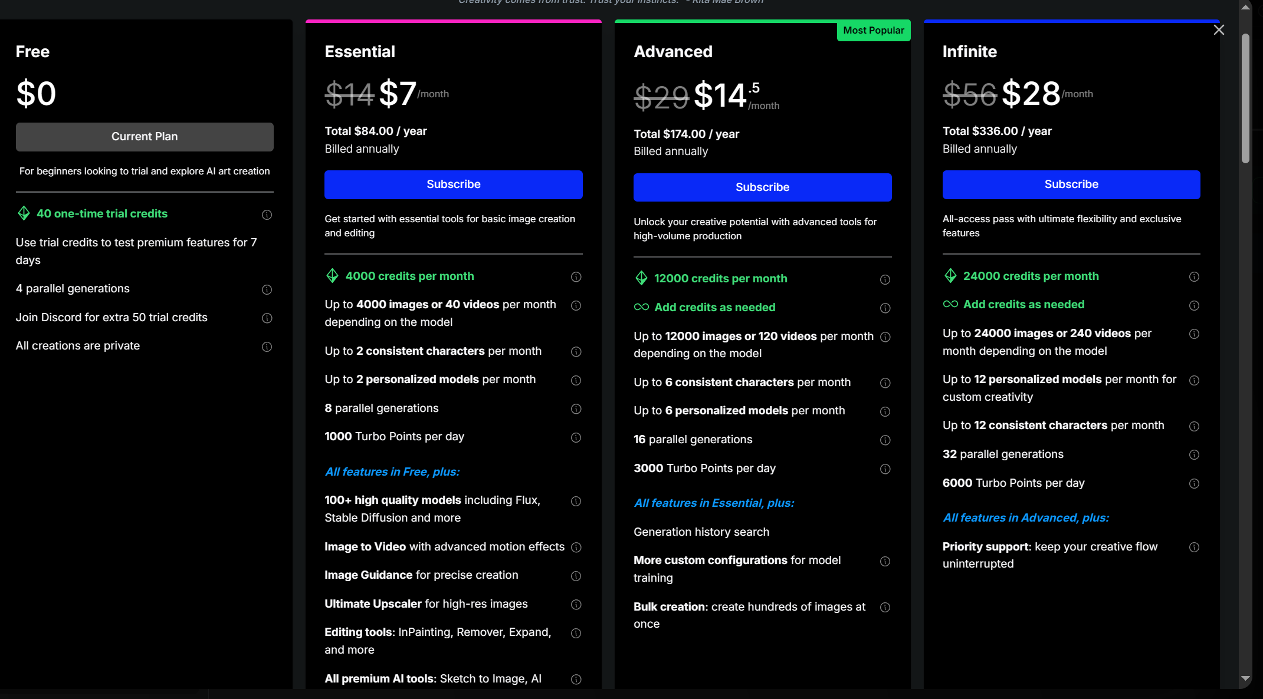The image size is (1263, 699).
Task: Open info for 6 personalized models
Action: 885,411
